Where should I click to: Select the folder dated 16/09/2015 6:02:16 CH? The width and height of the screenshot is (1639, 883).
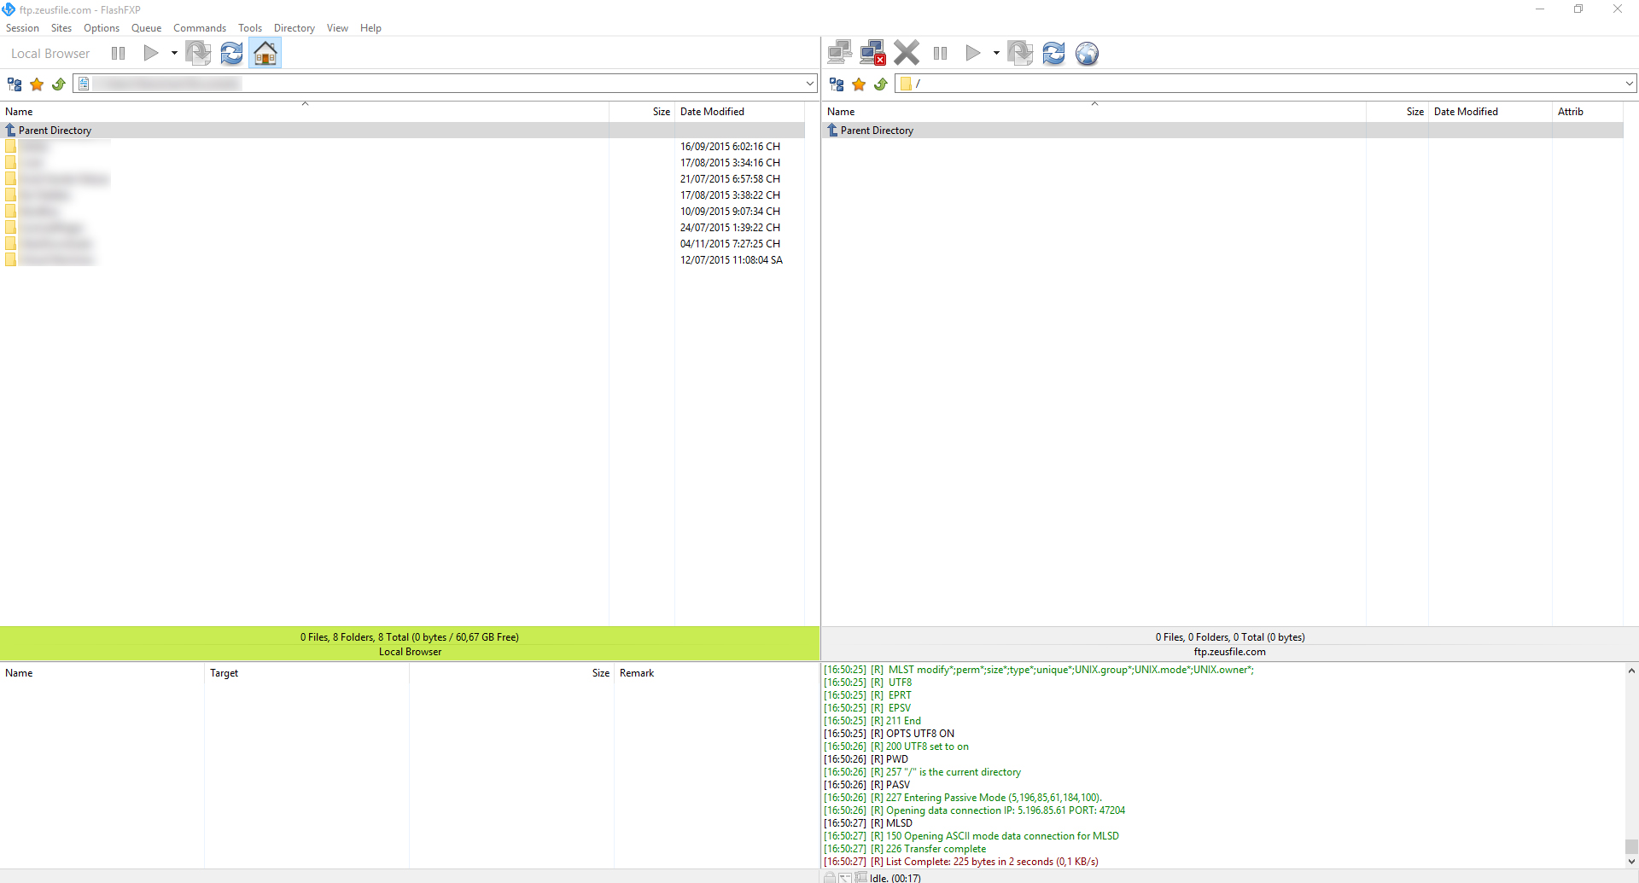(x=402, y=147)
